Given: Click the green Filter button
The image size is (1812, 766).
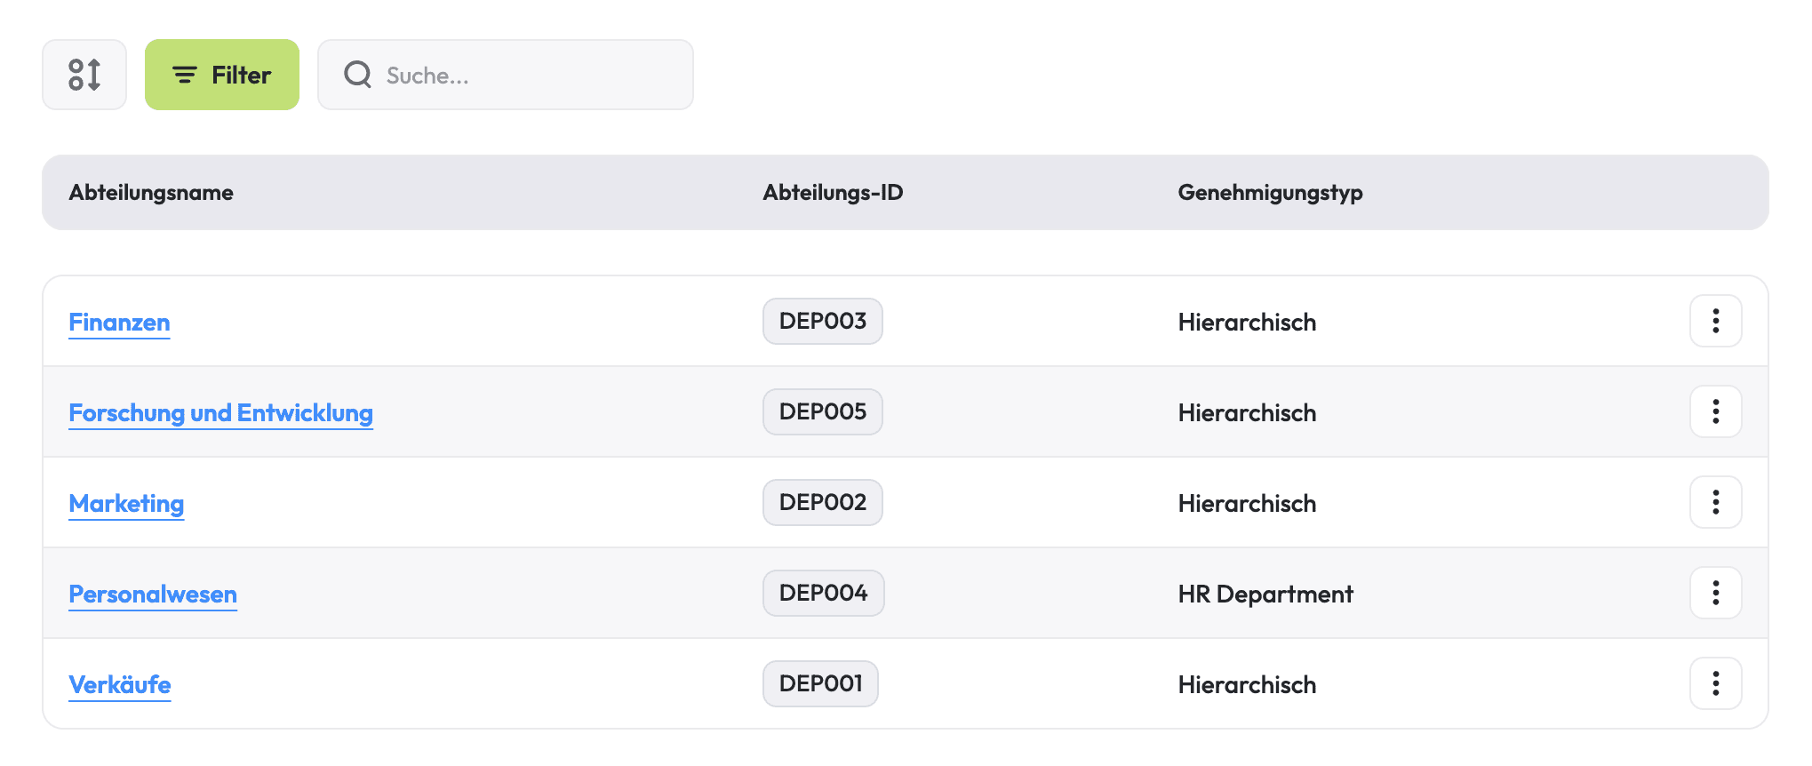Looking at the screenshot, I should pos(222,75).
